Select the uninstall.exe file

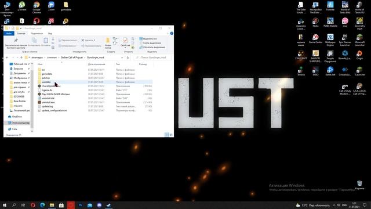[94, 102]
